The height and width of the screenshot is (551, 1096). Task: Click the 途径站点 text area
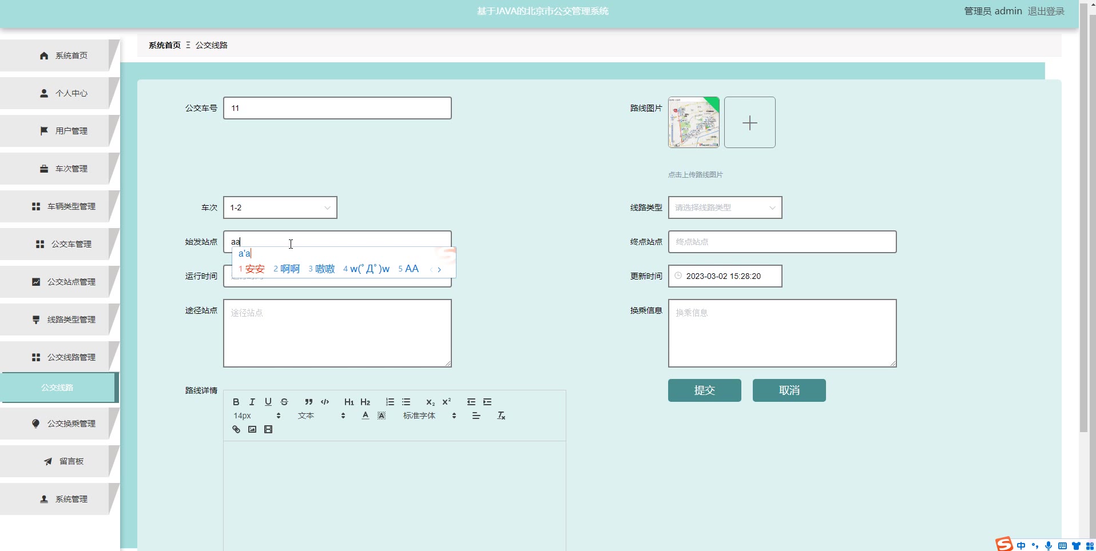coord(337,333)
